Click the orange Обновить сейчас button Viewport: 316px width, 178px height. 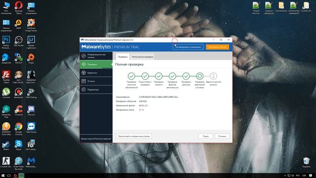tap(217, 47)
